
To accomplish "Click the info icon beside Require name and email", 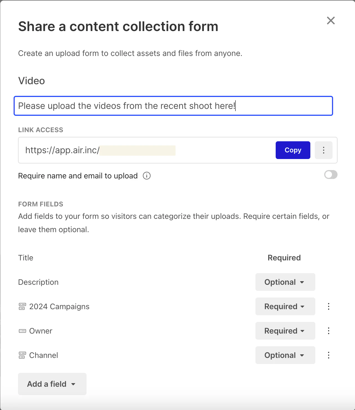I will click(x=147, y=176).
